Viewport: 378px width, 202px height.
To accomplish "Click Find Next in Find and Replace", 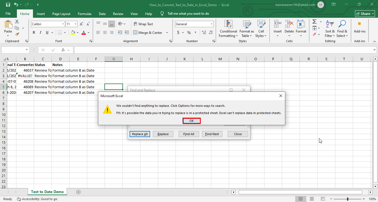I will (212, 134).
